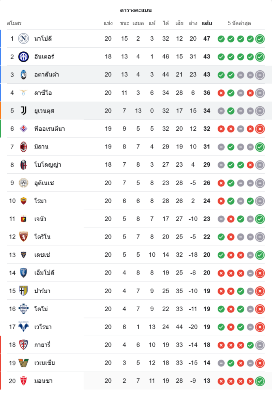
Task: Open the Cagliari club logo
Action: click(24, 345)
